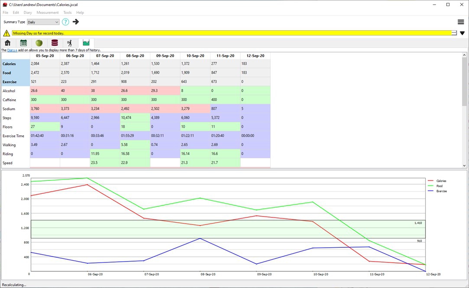Click table scrollbar up arrow
Image resolution: width=469 pixels, height=288 pixels.
(464, 55)
